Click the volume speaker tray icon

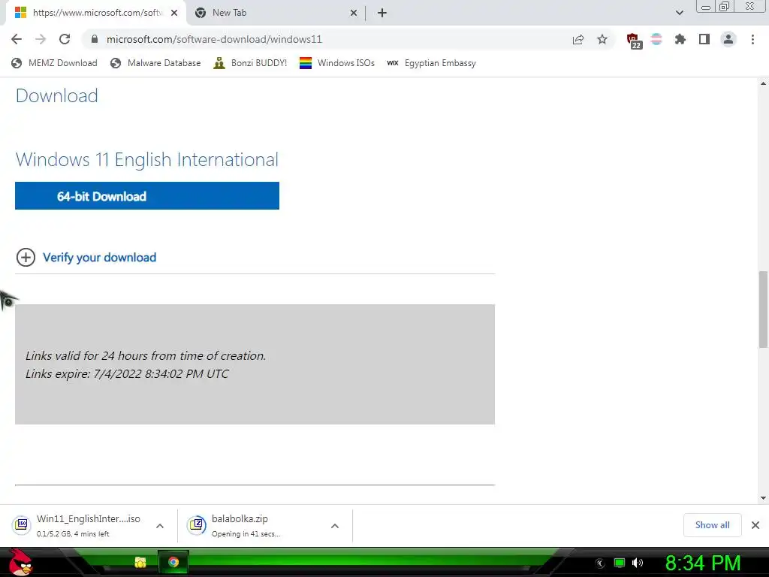point(638,563)
